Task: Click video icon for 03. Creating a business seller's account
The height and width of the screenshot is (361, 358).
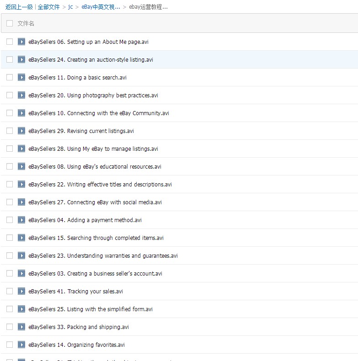Action: tap(21, 273)
